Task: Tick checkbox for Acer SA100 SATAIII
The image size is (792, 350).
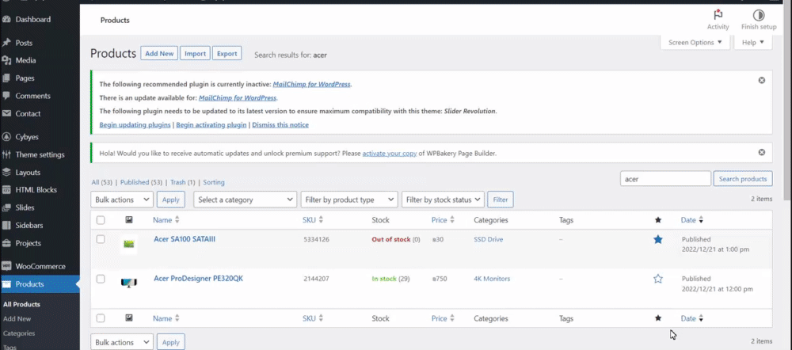Action: point(101,239)
